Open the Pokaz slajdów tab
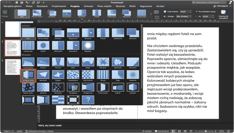The width and height of the screenshot is (234, 133). [x=104, y=6]
